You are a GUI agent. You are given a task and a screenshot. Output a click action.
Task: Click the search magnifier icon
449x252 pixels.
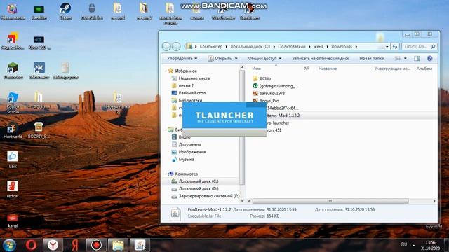(433, 47)
